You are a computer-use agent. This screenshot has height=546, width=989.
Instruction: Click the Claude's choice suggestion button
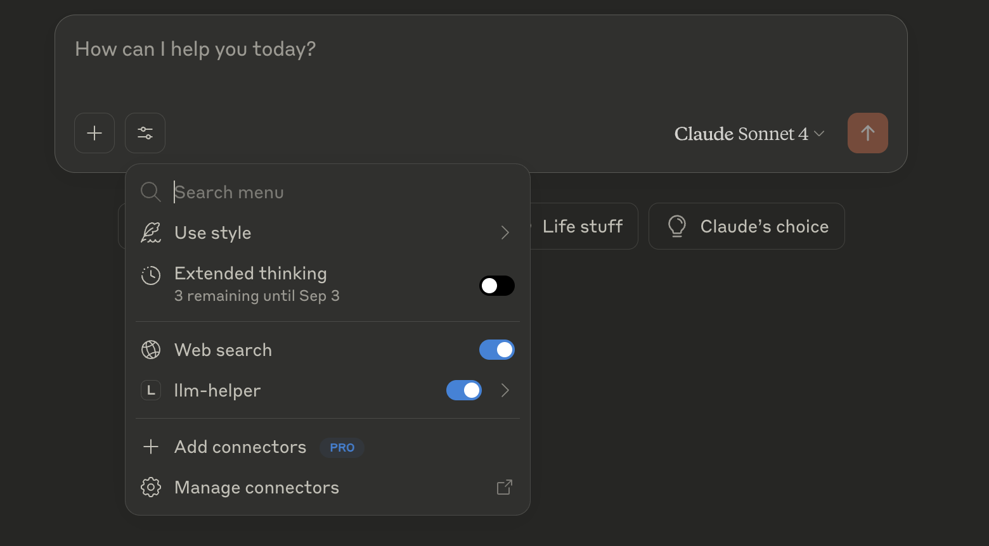[x=747, y=226]
